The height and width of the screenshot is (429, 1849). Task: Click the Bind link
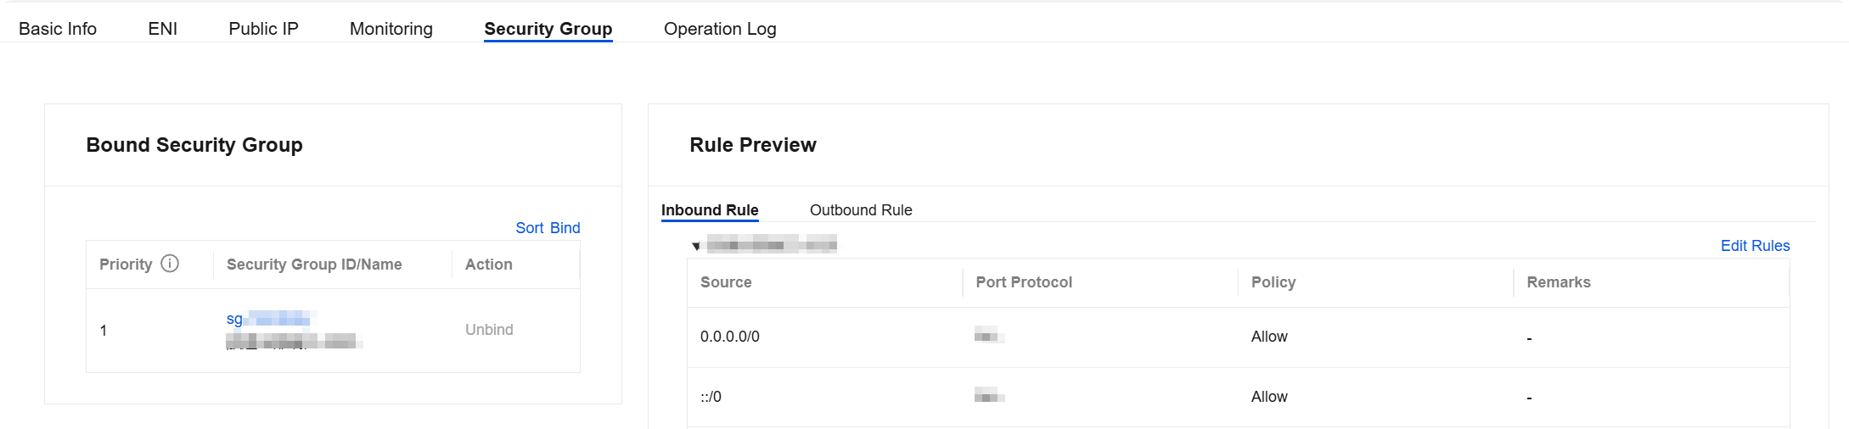[565, 228]
